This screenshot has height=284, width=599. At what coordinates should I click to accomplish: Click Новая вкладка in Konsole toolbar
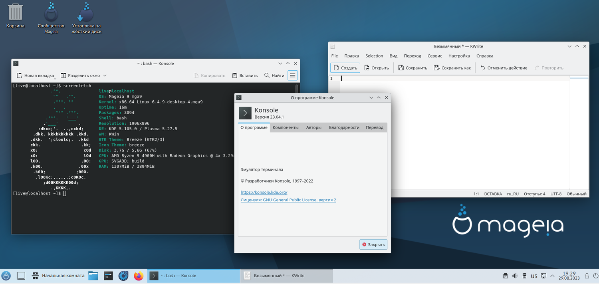(x=35, y=75)
